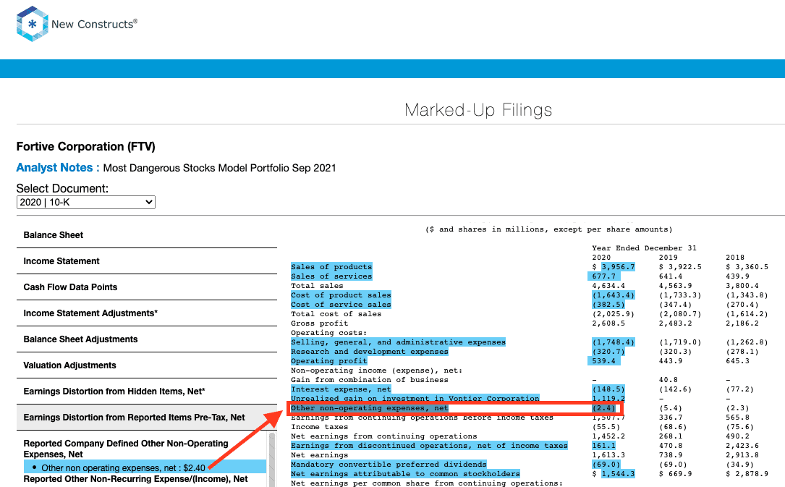
Task: Click the sidebar panel's vertical scrollbar
Action: pyautogui.click(x=272, y=460)
